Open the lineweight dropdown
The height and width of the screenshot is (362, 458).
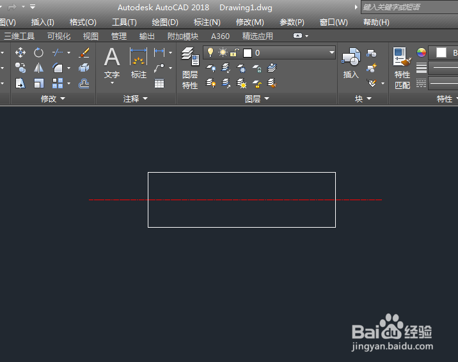[443, 68]
